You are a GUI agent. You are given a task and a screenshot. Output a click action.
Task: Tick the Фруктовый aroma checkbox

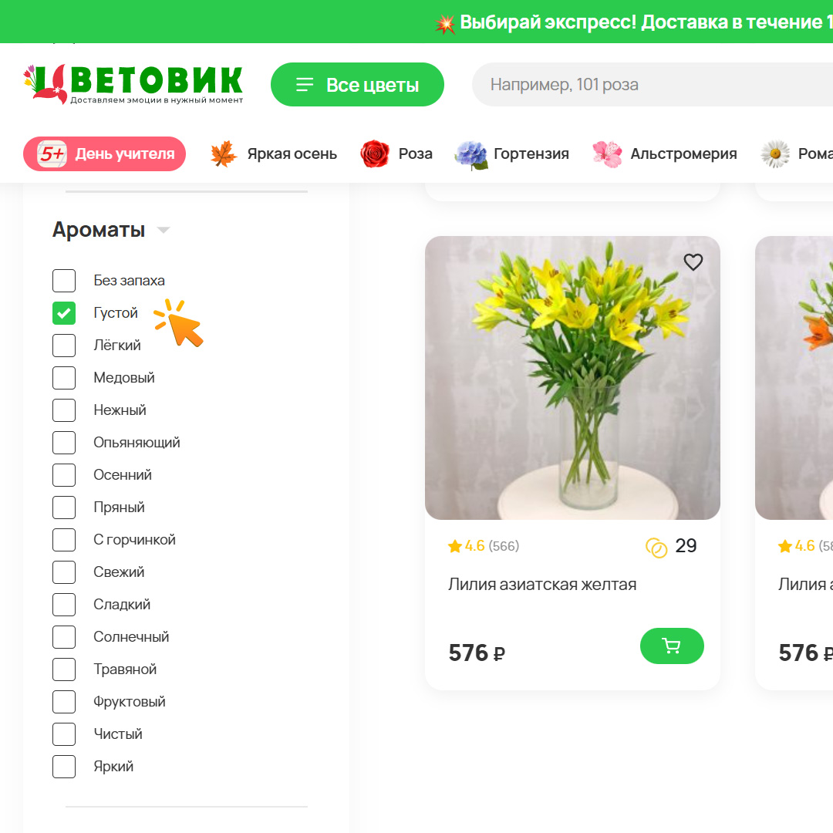(64, 702)
